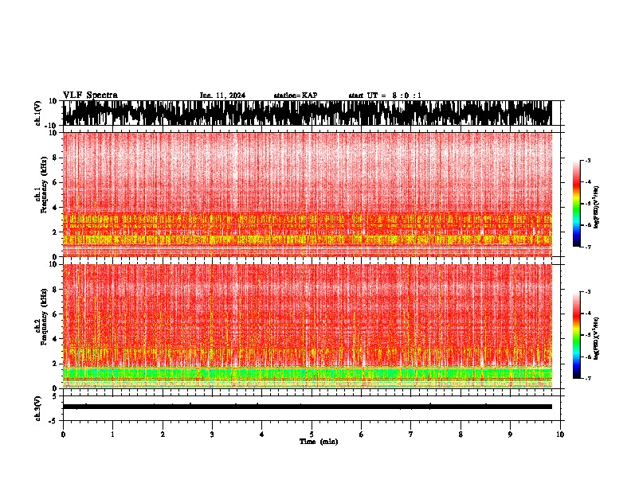Click the "4" kHz tick on ch.1 frequency axis
Image resolution: width=631 pixels, height=487 pixels.
click(x=55, y=208)
